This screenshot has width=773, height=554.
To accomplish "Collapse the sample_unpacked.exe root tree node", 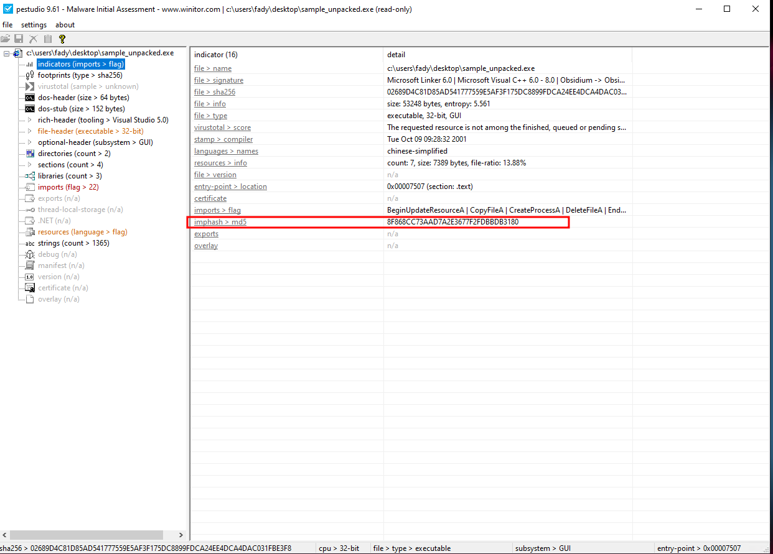I will coord(6,53).
